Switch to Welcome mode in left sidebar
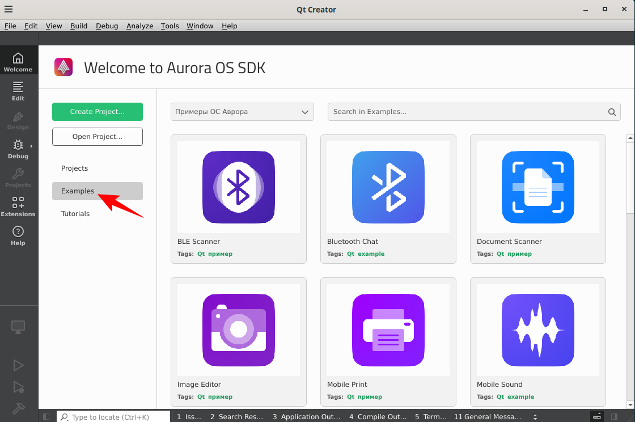Viewport: 635px width, 422px height. pos(18,62)
